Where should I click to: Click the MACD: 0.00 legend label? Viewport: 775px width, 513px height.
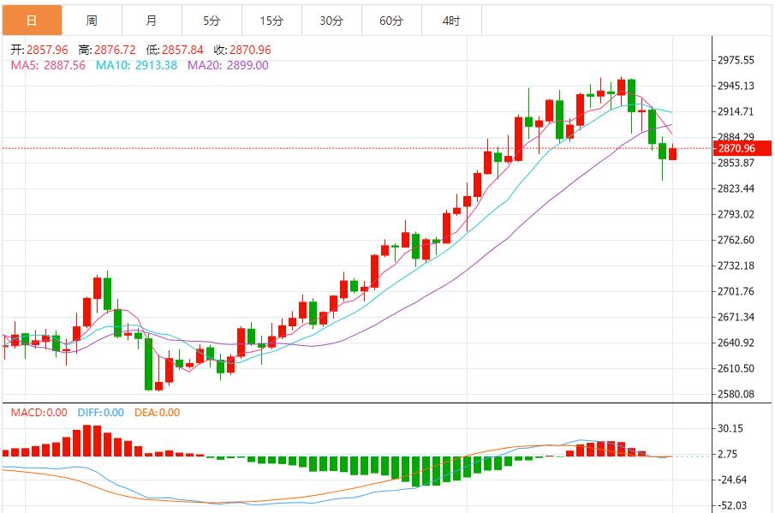(x=39, y=413)
